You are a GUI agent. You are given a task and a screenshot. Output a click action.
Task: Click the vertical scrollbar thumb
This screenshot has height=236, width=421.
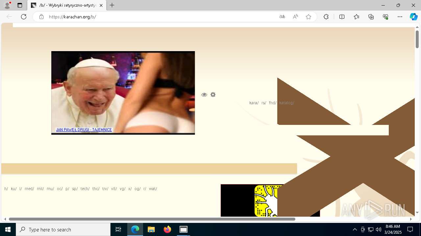pyautogui.click(x=417, y=39)
